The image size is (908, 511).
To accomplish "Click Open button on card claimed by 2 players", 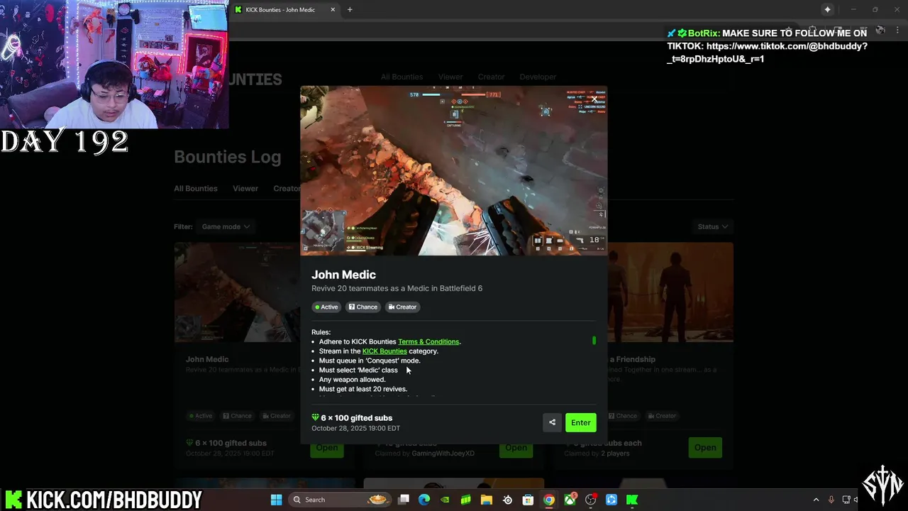I will [x=705, y=447].
